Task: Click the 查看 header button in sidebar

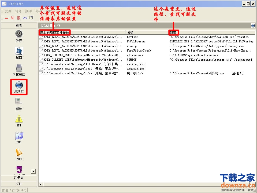Action: pos(19,26)
